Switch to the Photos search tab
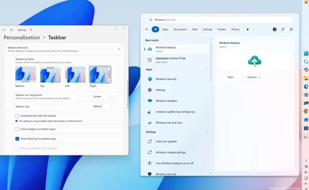 pos(235,29)
